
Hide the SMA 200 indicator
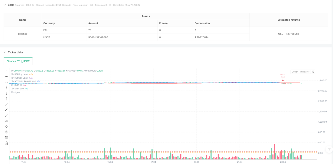pyautogui.click(x=12, y=89)
